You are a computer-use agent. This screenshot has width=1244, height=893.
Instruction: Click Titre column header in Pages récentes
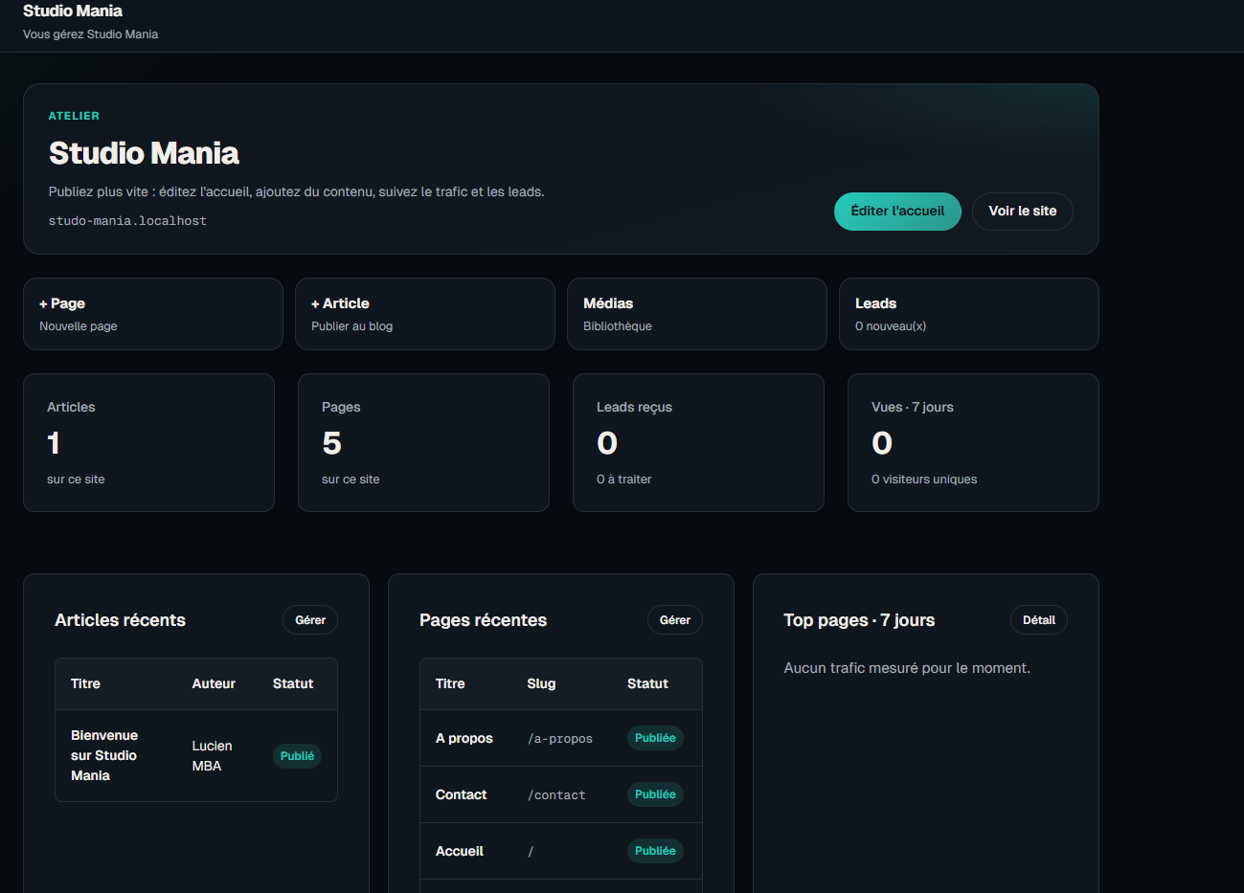point(450,683)
